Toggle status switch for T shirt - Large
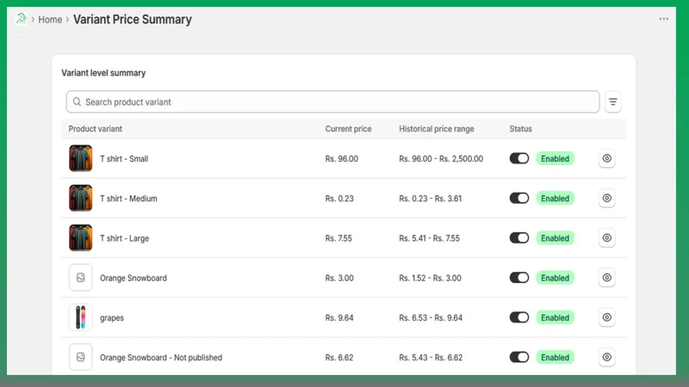The width and height of the screenshot is (689, 387). click(519, 238)
